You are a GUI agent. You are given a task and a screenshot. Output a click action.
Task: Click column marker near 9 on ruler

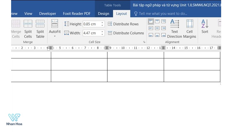107,48
